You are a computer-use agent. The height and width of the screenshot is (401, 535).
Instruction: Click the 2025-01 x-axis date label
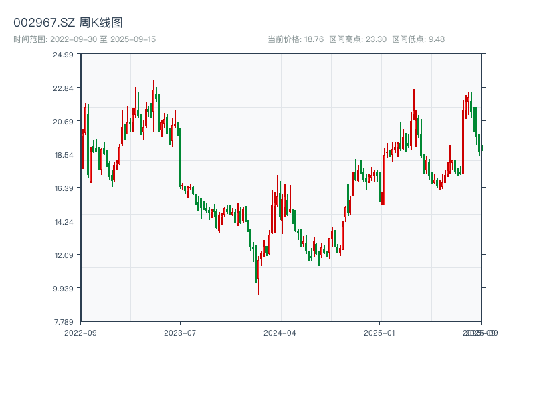[x=381, y=332]
